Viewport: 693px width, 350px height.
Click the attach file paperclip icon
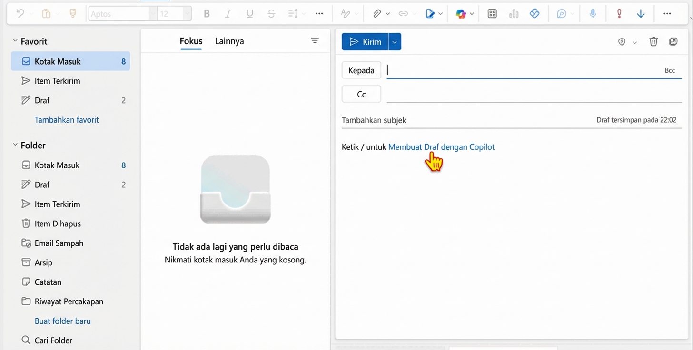pyautogui.click(x=377, y=14)
